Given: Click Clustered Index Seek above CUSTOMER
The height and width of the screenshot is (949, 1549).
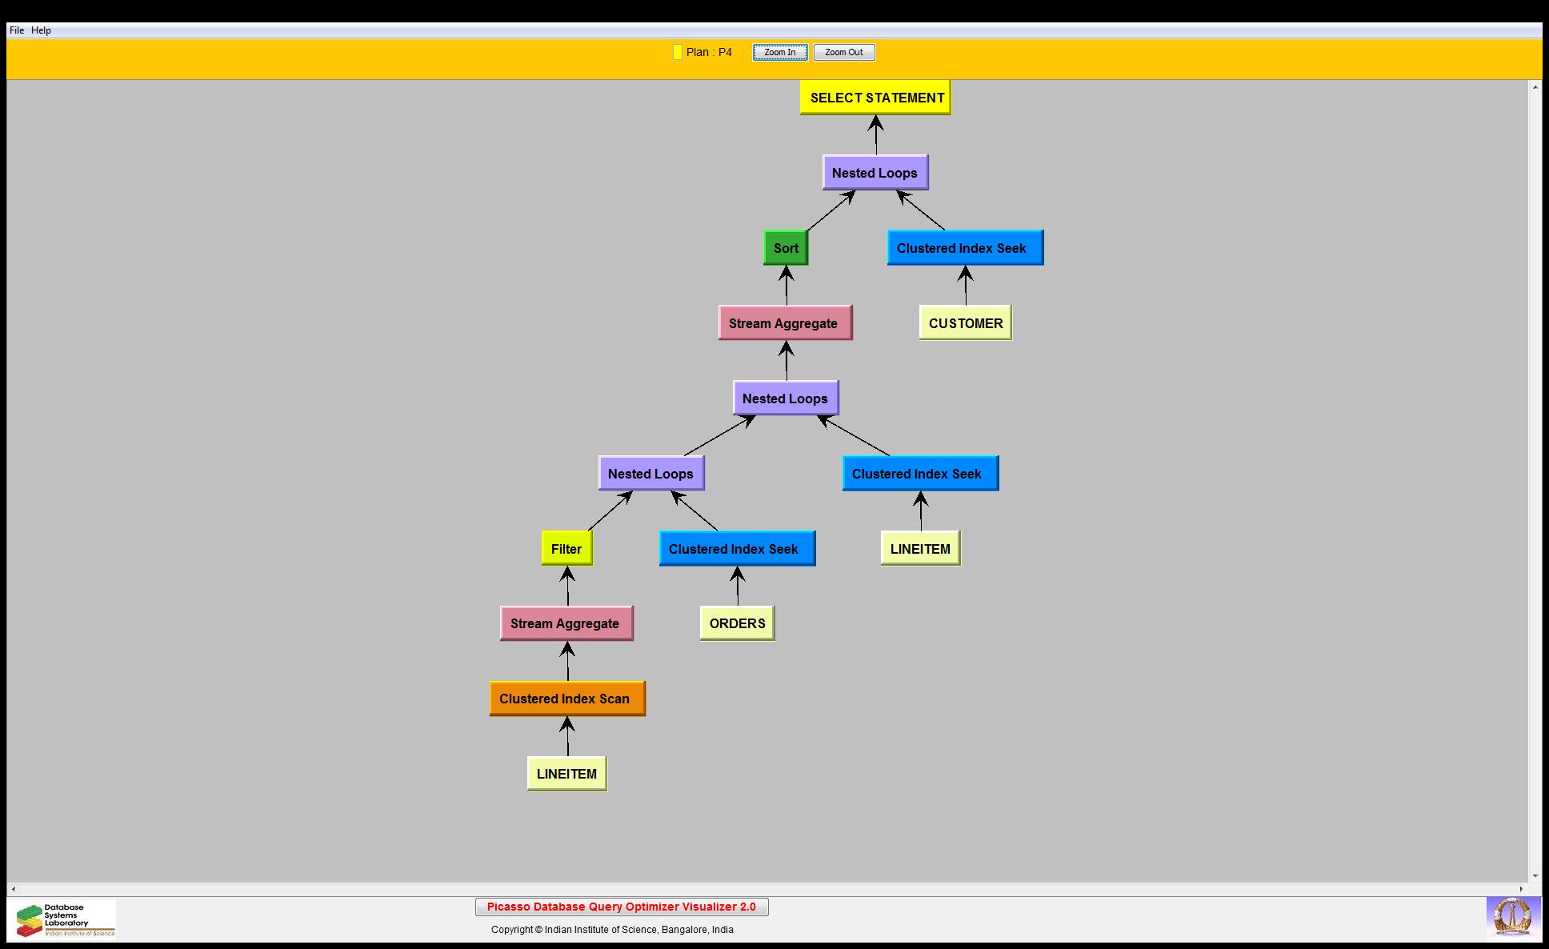Looking at the screenshot, I should click(964, 248).
